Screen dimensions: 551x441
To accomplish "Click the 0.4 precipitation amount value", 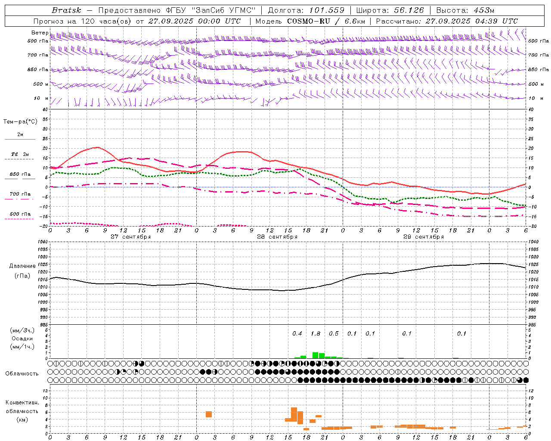I will pos(297,333).
